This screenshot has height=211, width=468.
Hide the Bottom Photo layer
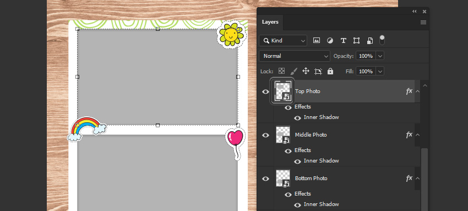point(265,178)
